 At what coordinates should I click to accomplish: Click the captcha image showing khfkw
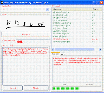point(25,23)
